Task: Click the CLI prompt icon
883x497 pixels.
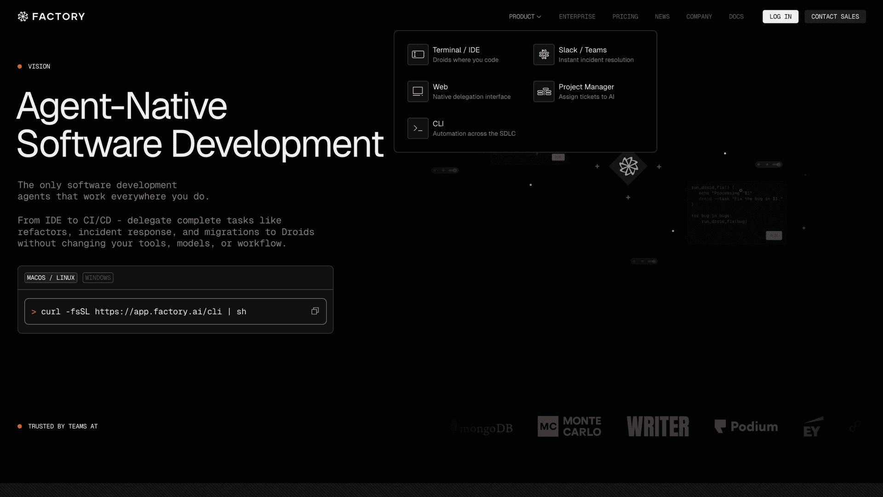Action: tap(418, 128)
